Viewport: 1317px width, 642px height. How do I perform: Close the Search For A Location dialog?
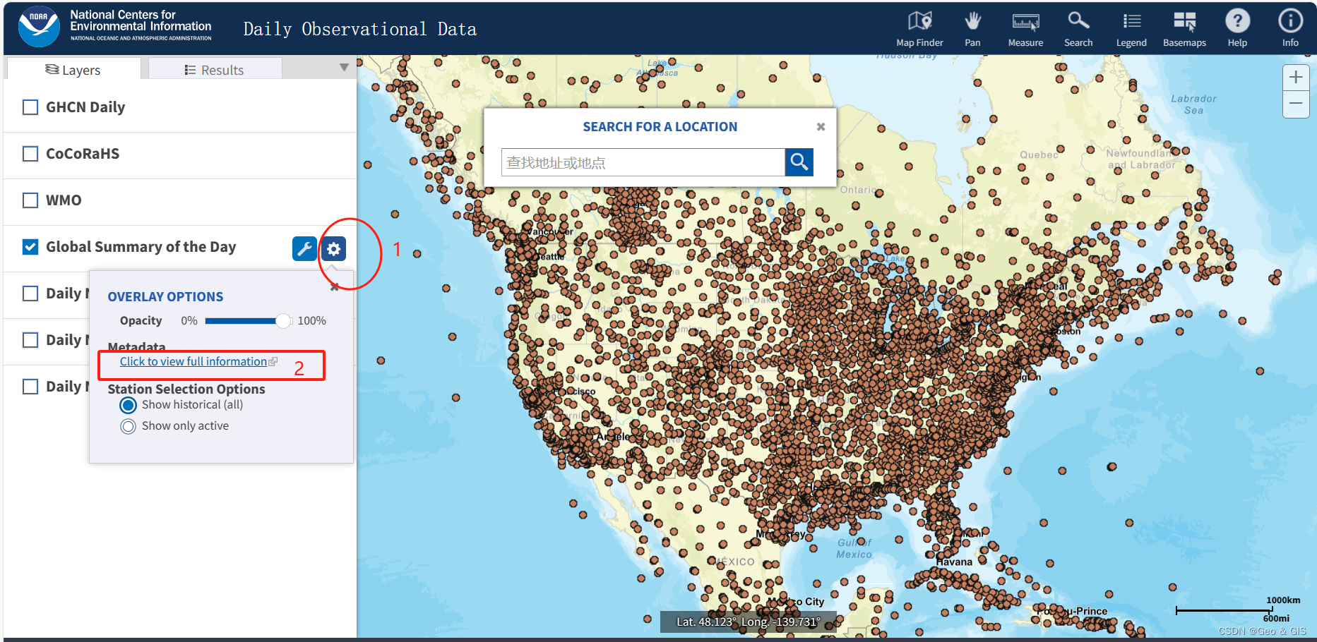tap(821, 127)
